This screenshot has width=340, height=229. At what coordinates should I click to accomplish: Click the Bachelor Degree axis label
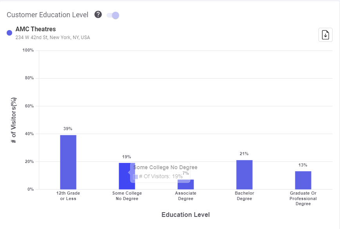[244, 196]
